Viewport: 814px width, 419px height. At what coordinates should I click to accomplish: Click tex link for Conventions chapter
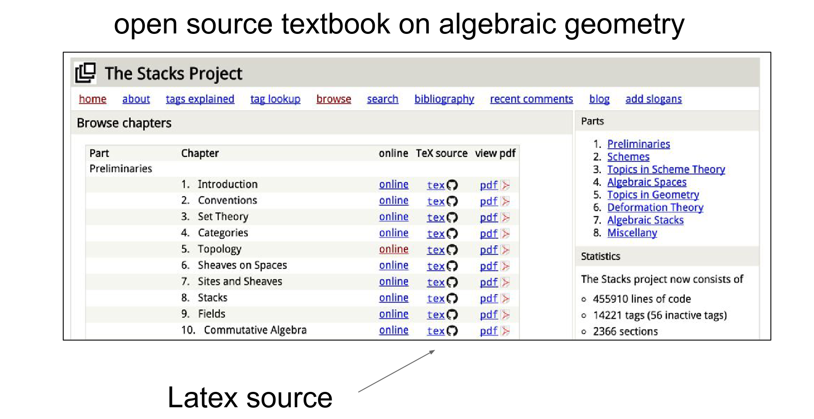[x=436, y=201]
